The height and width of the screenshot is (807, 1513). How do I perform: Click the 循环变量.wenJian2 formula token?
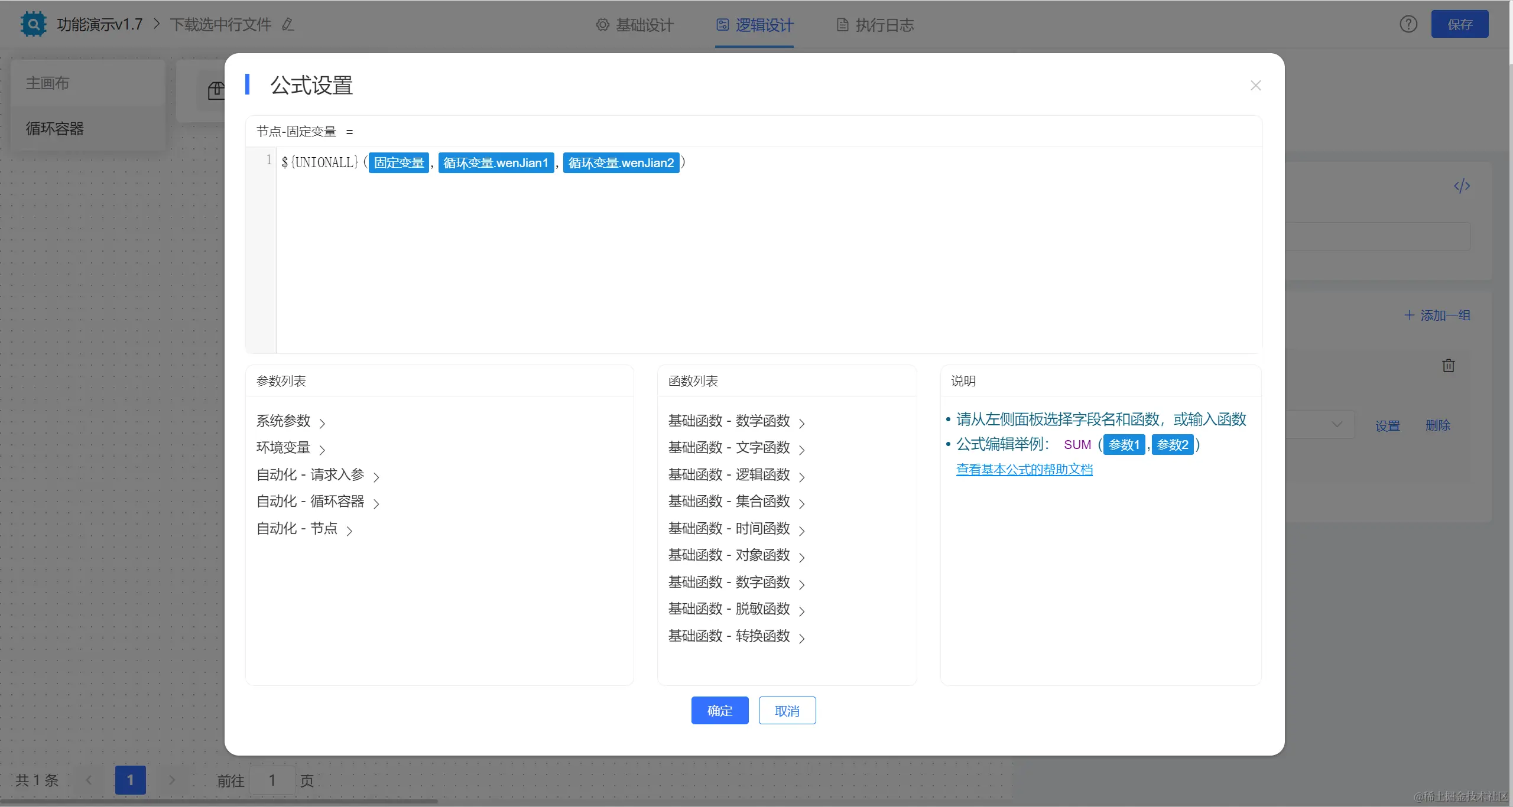[x=621, y=163]
